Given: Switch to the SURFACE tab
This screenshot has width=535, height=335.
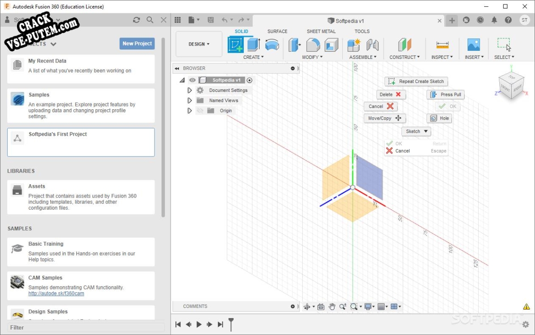Looking at the screenshot, I should 277,31.
